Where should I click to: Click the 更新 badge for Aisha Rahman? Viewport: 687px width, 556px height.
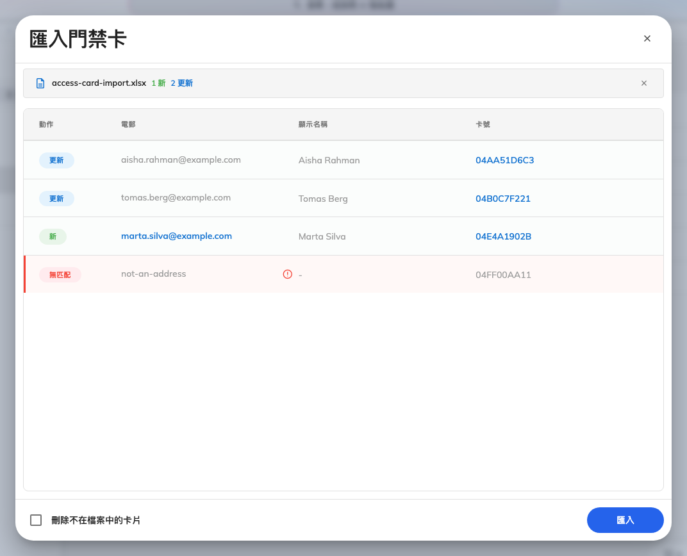pos(56,160)
